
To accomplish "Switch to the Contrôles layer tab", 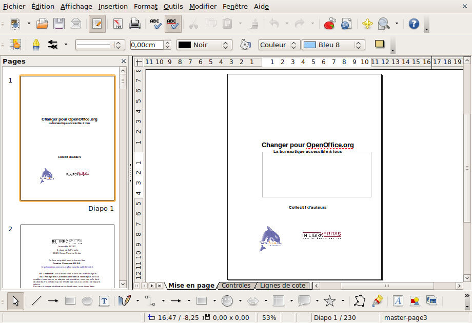I will pyautogui.click(x=236, y=286).
